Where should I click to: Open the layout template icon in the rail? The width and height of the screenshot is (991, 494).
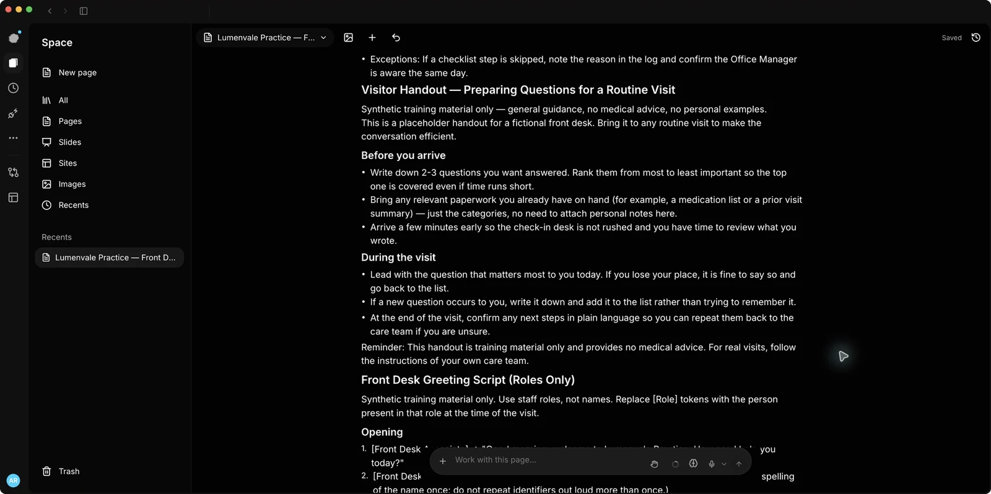14,197
